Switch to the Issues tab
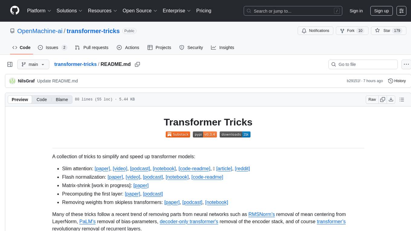Viewport: 411px width, 231px height. (x=52, y=47)
